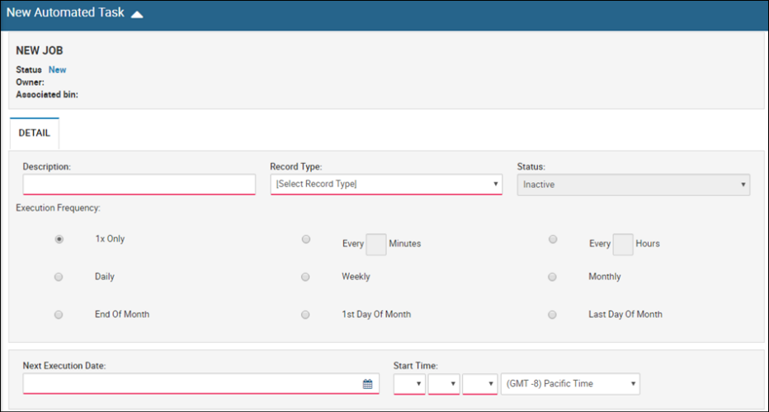Screen dimensions: 769x412
Task: Choose the Daily execution frequency
Action: [x=59, y=277]
